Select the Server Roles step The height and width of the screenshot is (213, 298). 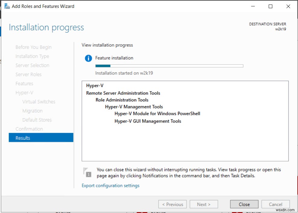(28, 74)
